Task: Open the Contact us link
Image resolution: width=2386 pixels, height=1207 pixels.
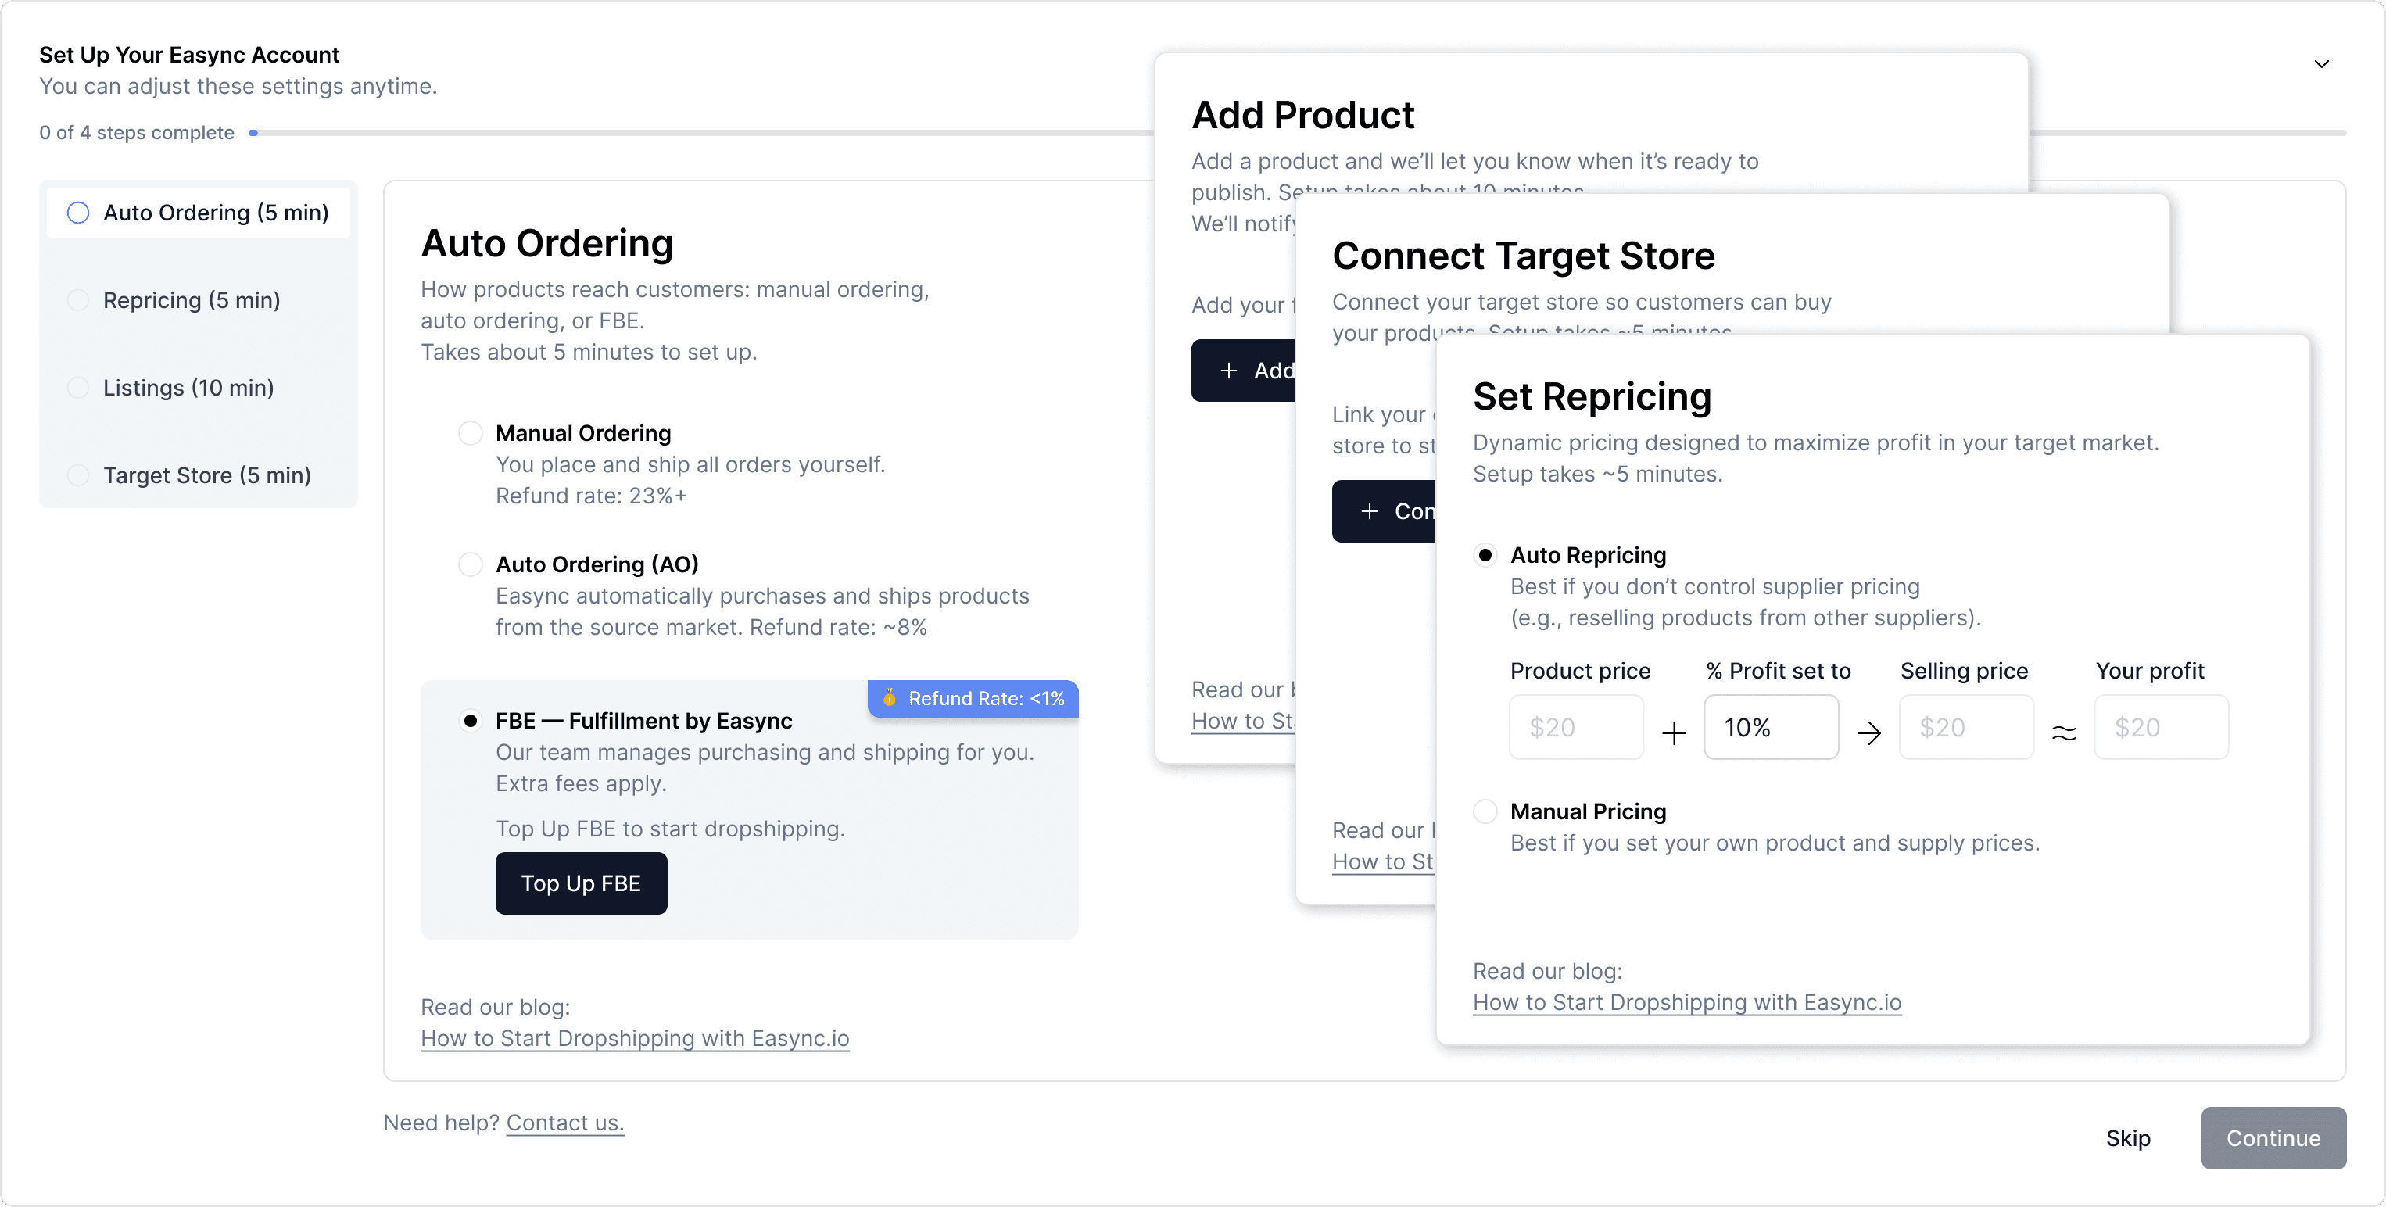Action: pyautogui.click(x=565, y=1123)
